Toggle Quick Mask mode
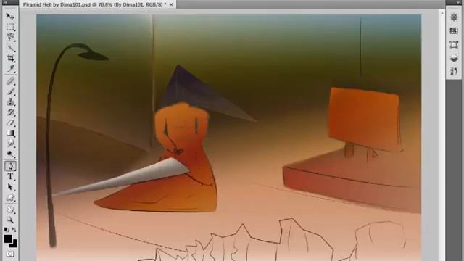The width and height of the screenshot is (464, 261). click(10, 254)
